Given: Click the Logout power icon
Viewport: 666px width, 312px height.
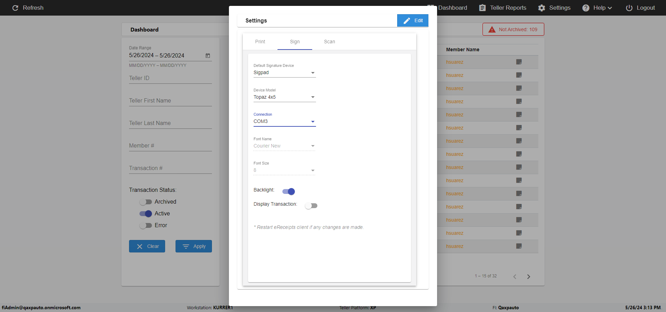Looking at the screenshot, I should point(629,8).
